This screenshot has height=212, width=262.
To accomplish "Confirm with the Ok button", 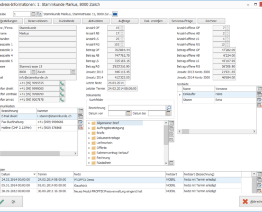I will [11, 201].
